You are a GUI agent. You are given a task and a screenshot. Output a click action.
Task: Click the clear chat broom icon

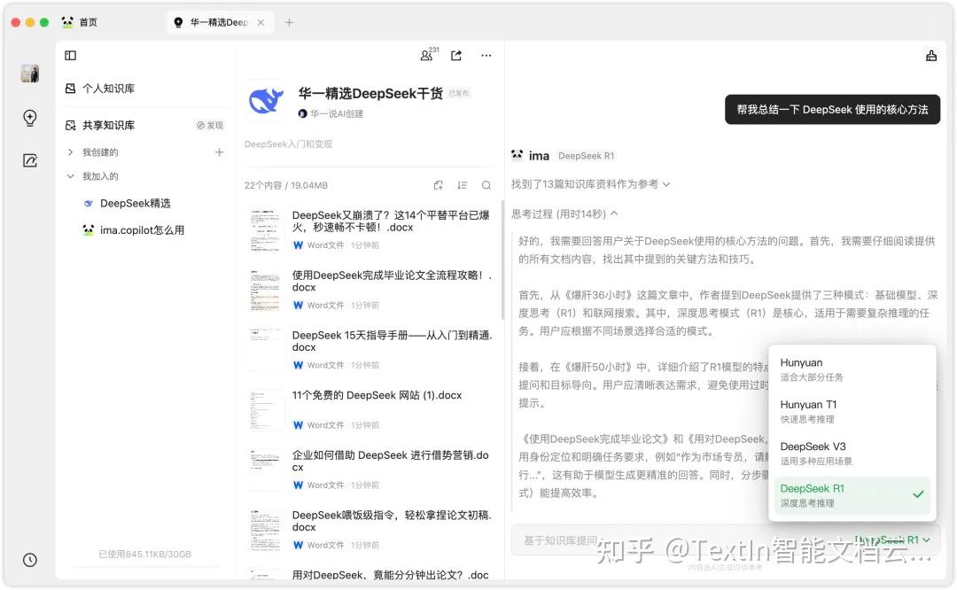(931, 56)
